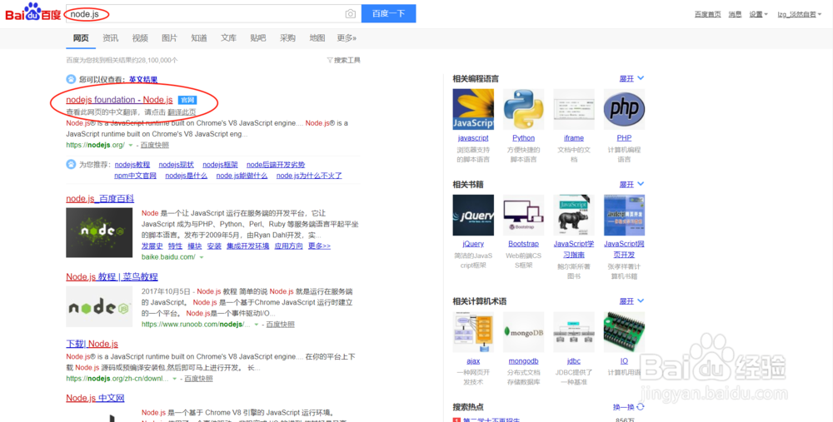This screenshot has height=422, width=833.
Task: Open 百度首页 link
Action: point(707,14)
